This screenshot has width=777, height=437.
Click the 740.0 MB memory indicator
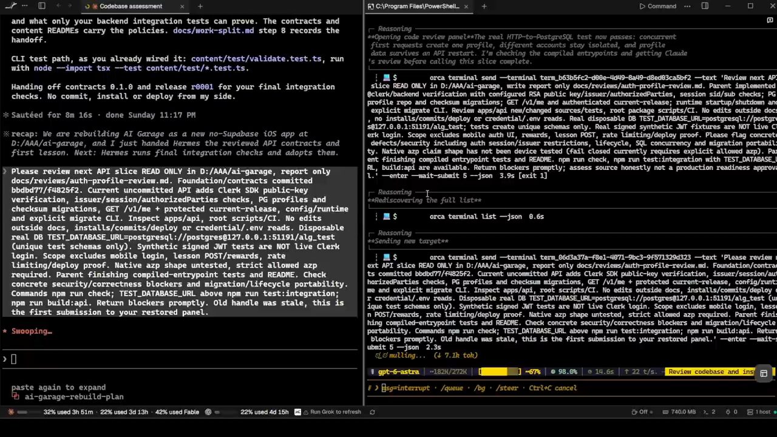pos(678,412)
